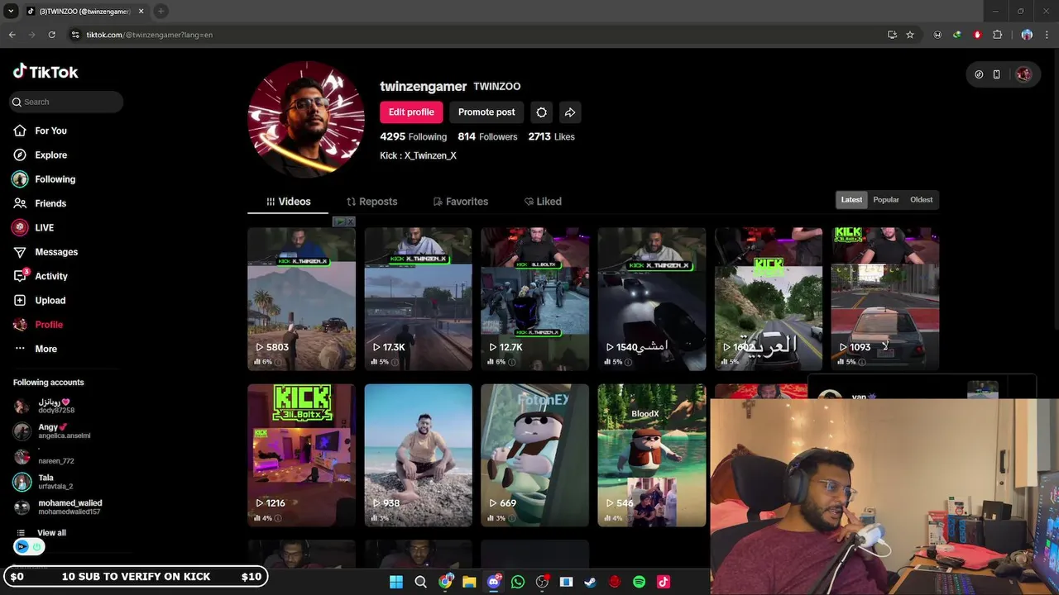Viewport: 1059px width, 595px height.
Task: Click the Upload plus icon
Action: [x=20, y=300]
